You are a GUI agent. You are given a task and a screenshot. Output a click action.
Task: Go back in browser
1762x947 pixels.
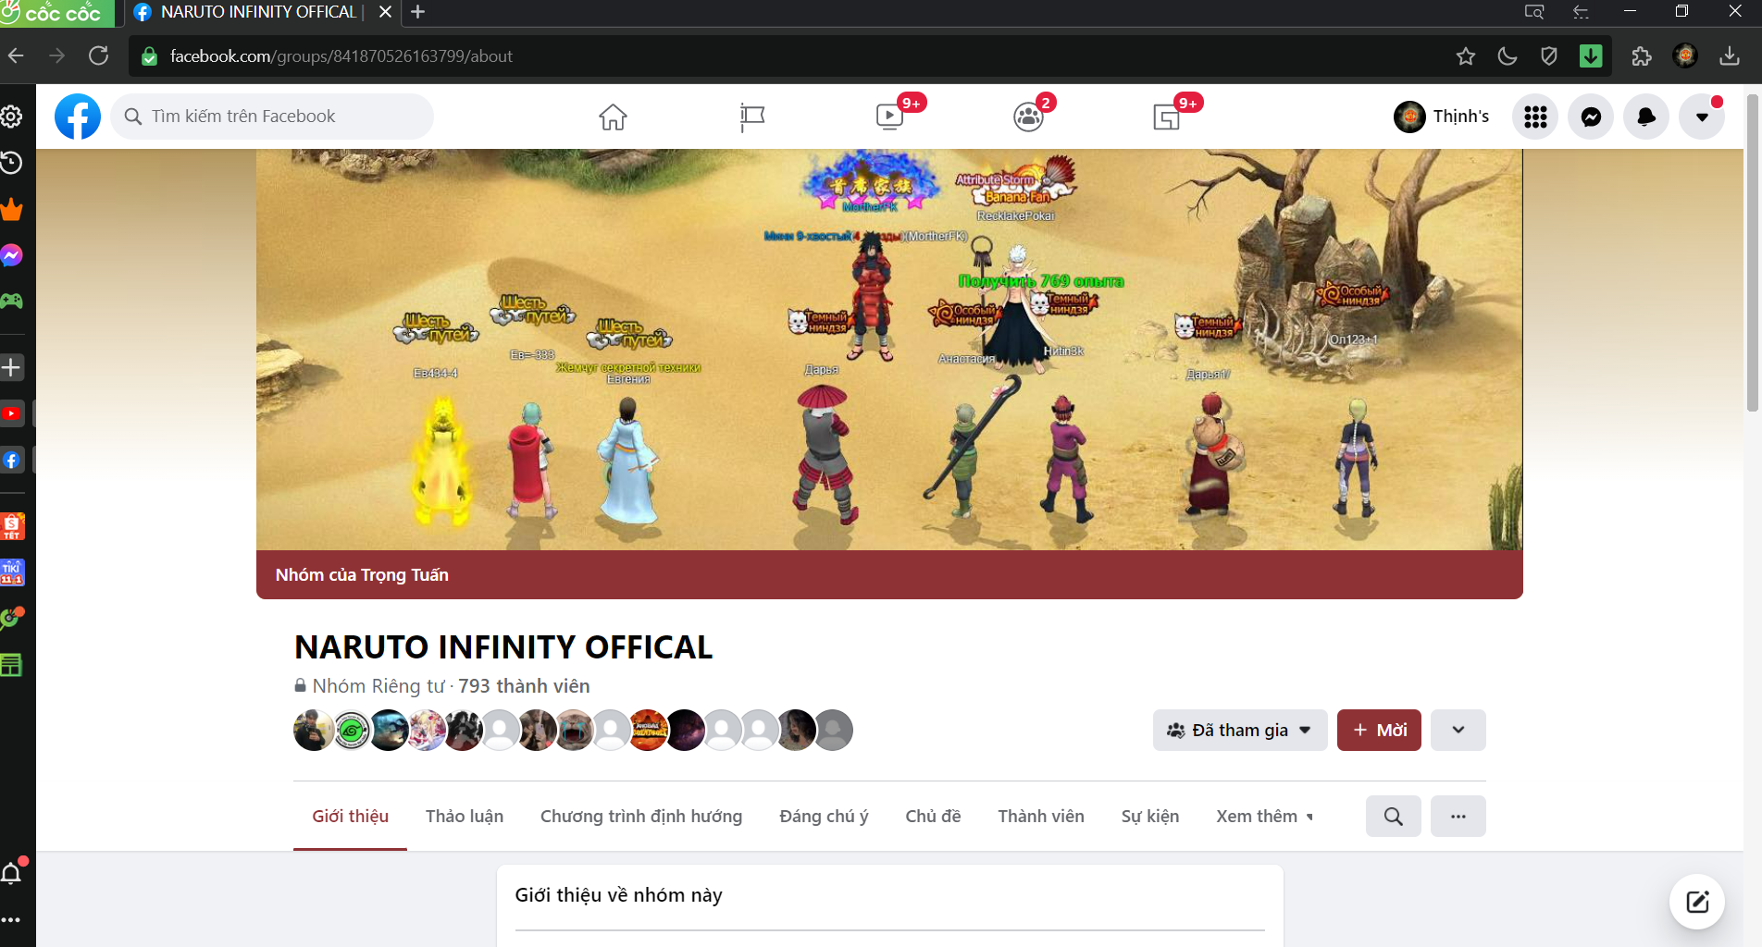[x=17, y=55]
